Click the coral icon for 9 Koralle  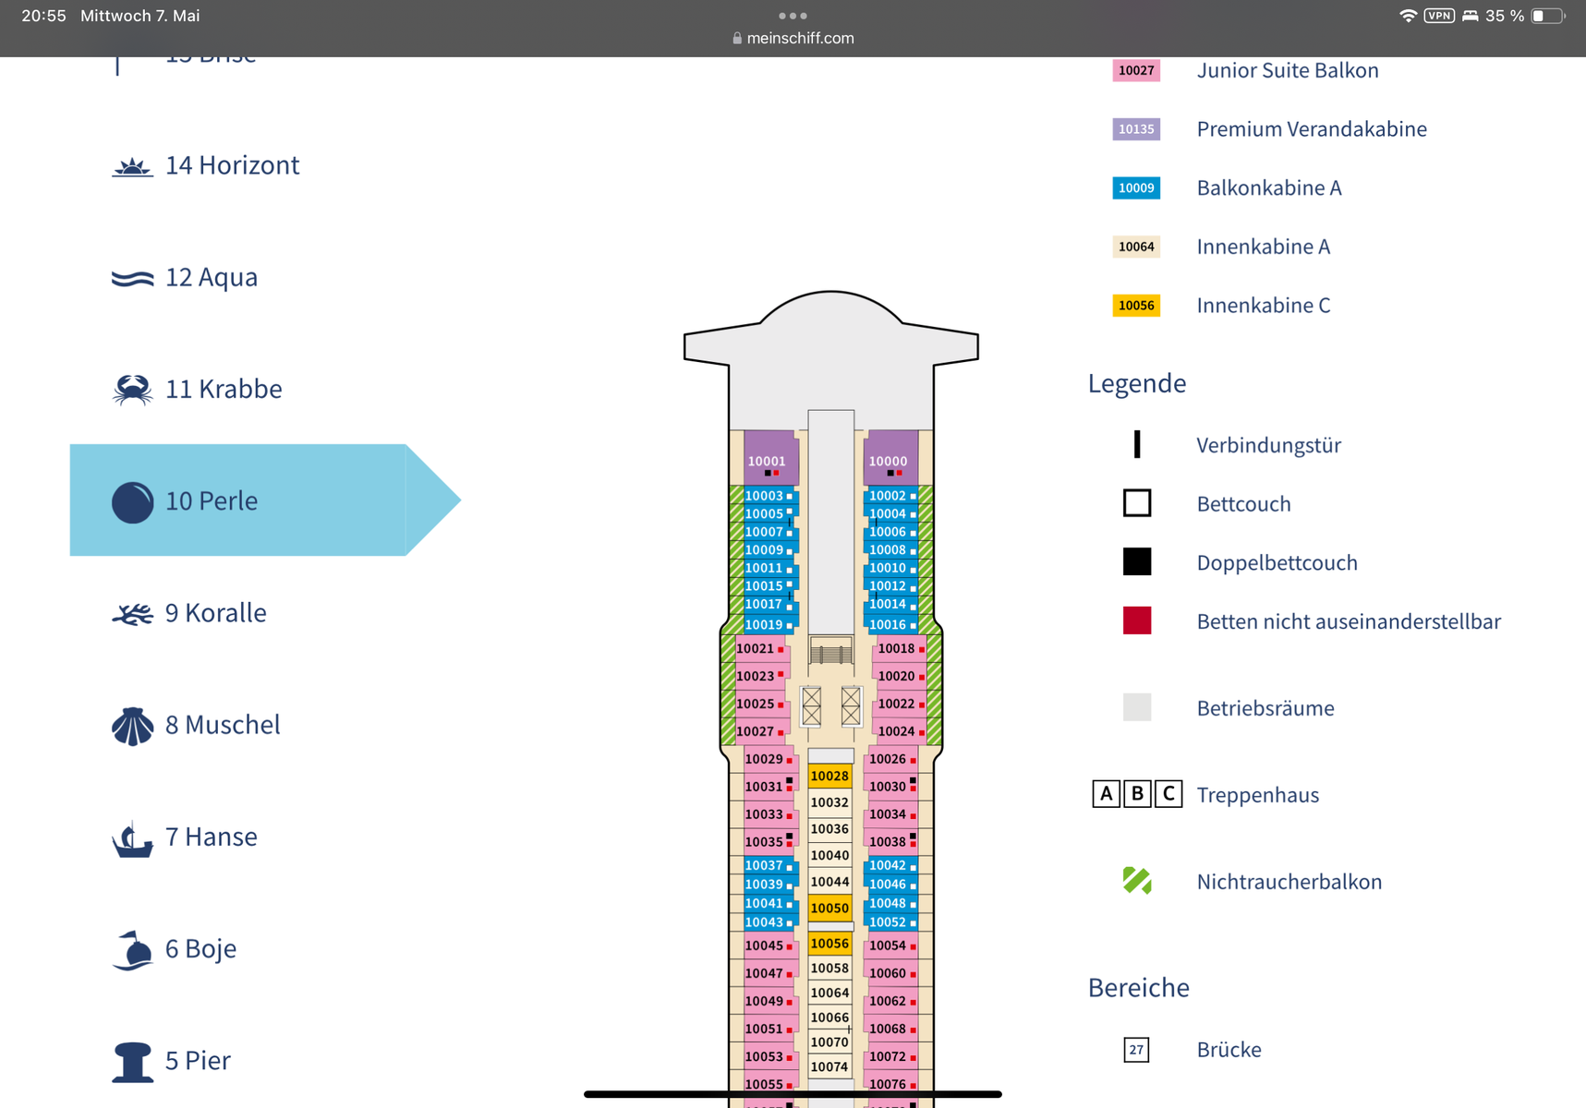pos(132,614)
